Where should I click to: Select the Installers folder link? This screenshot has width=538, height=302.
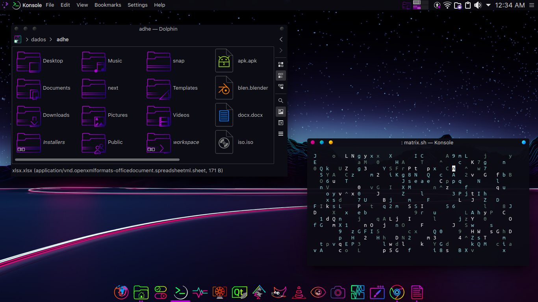pyautogui.click(x=41, y=142)
